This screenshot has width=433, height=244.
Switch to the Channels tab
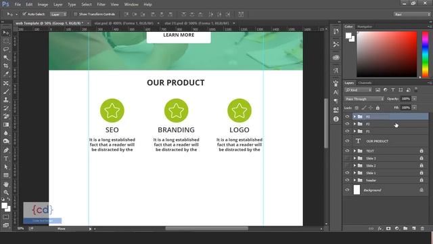365,83
